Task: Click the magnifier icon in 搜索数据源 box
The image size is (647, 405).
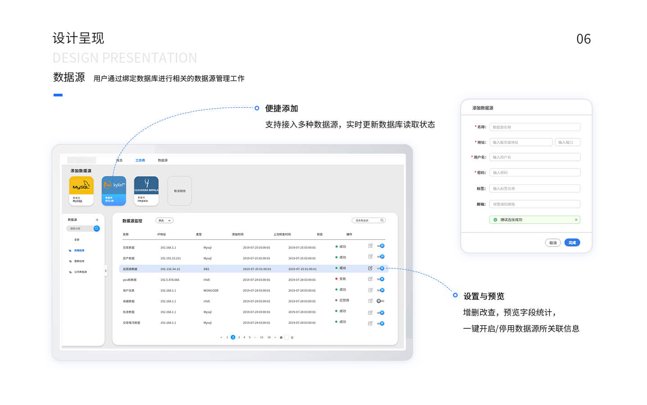Action: [x=382, y=220]
